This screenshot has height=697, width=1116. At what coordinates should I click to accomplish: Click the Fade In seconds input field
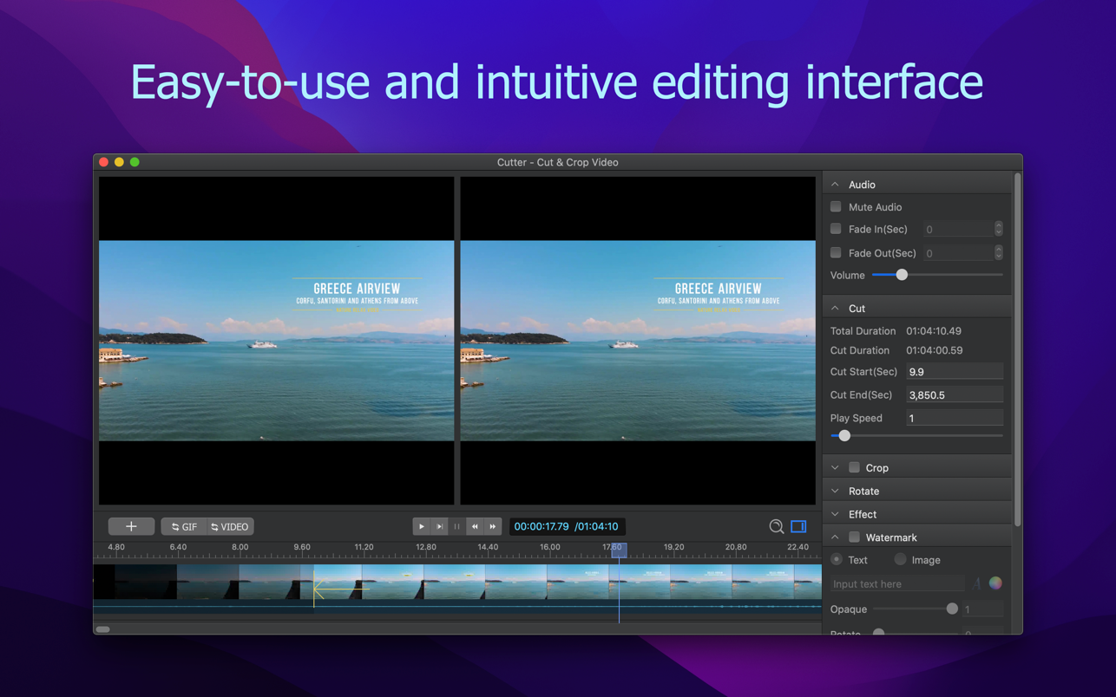pyautogui.click(x=958, y=229)
